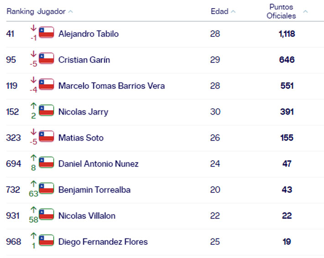This screenshot has width=324, height=258.
Task: Click the flag icon next to Nicolas Villalon
Action: 46,214
